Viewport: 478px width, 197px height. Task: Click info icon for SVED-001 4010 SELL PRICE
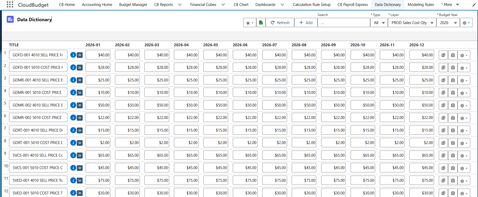[x=73, y=180]
